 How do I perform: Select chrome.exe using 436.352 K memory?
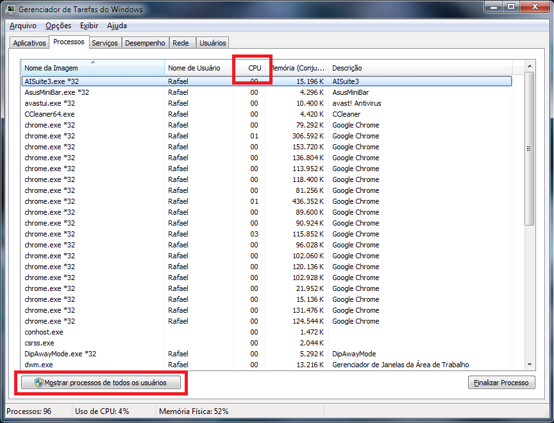click(x=267, y=202)
